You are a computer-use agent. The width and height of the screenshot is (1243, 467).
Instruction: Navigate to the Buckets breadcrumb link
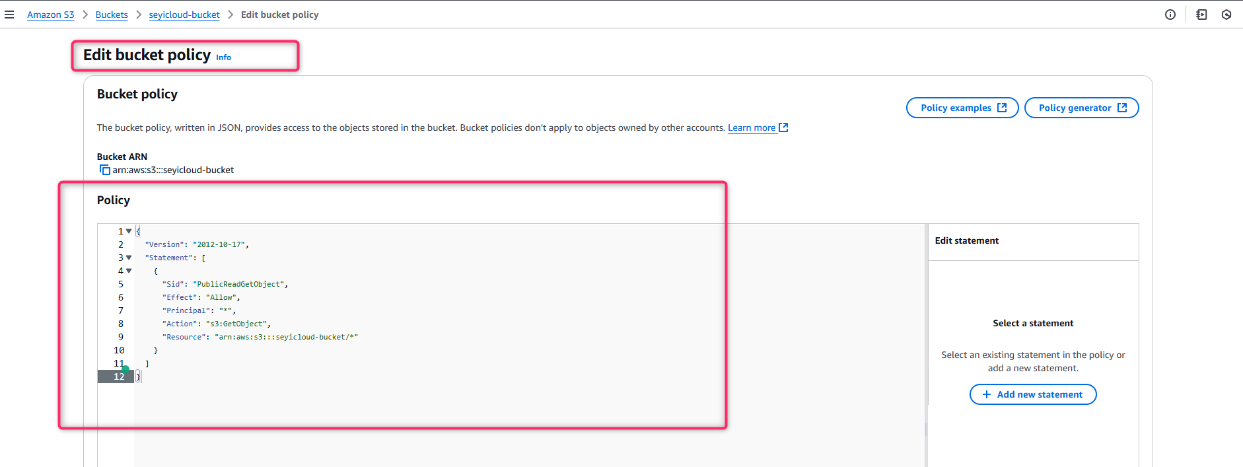(112, 15)
